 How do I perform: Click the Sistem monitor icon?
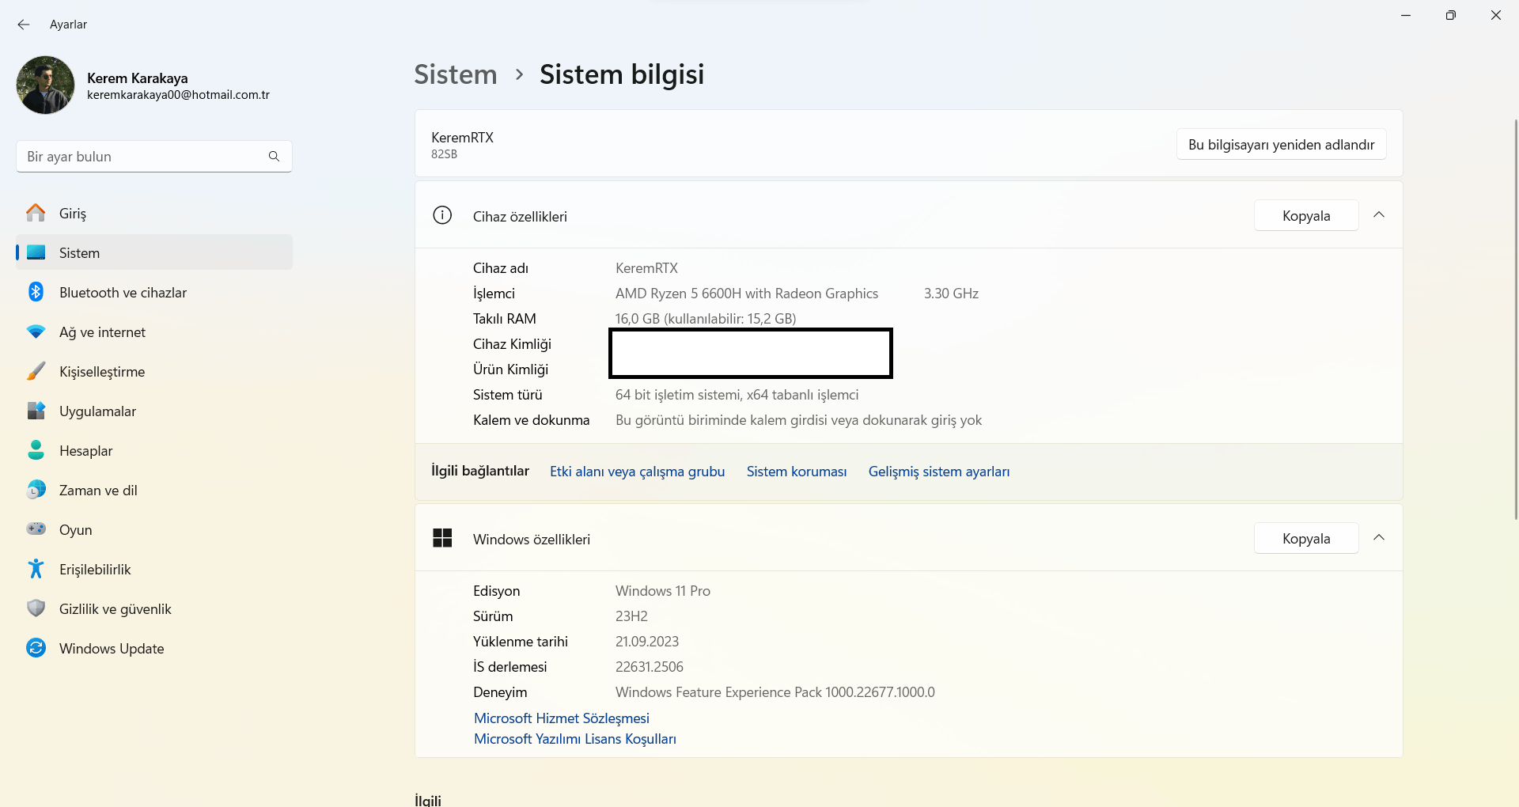tap(36, 252)
